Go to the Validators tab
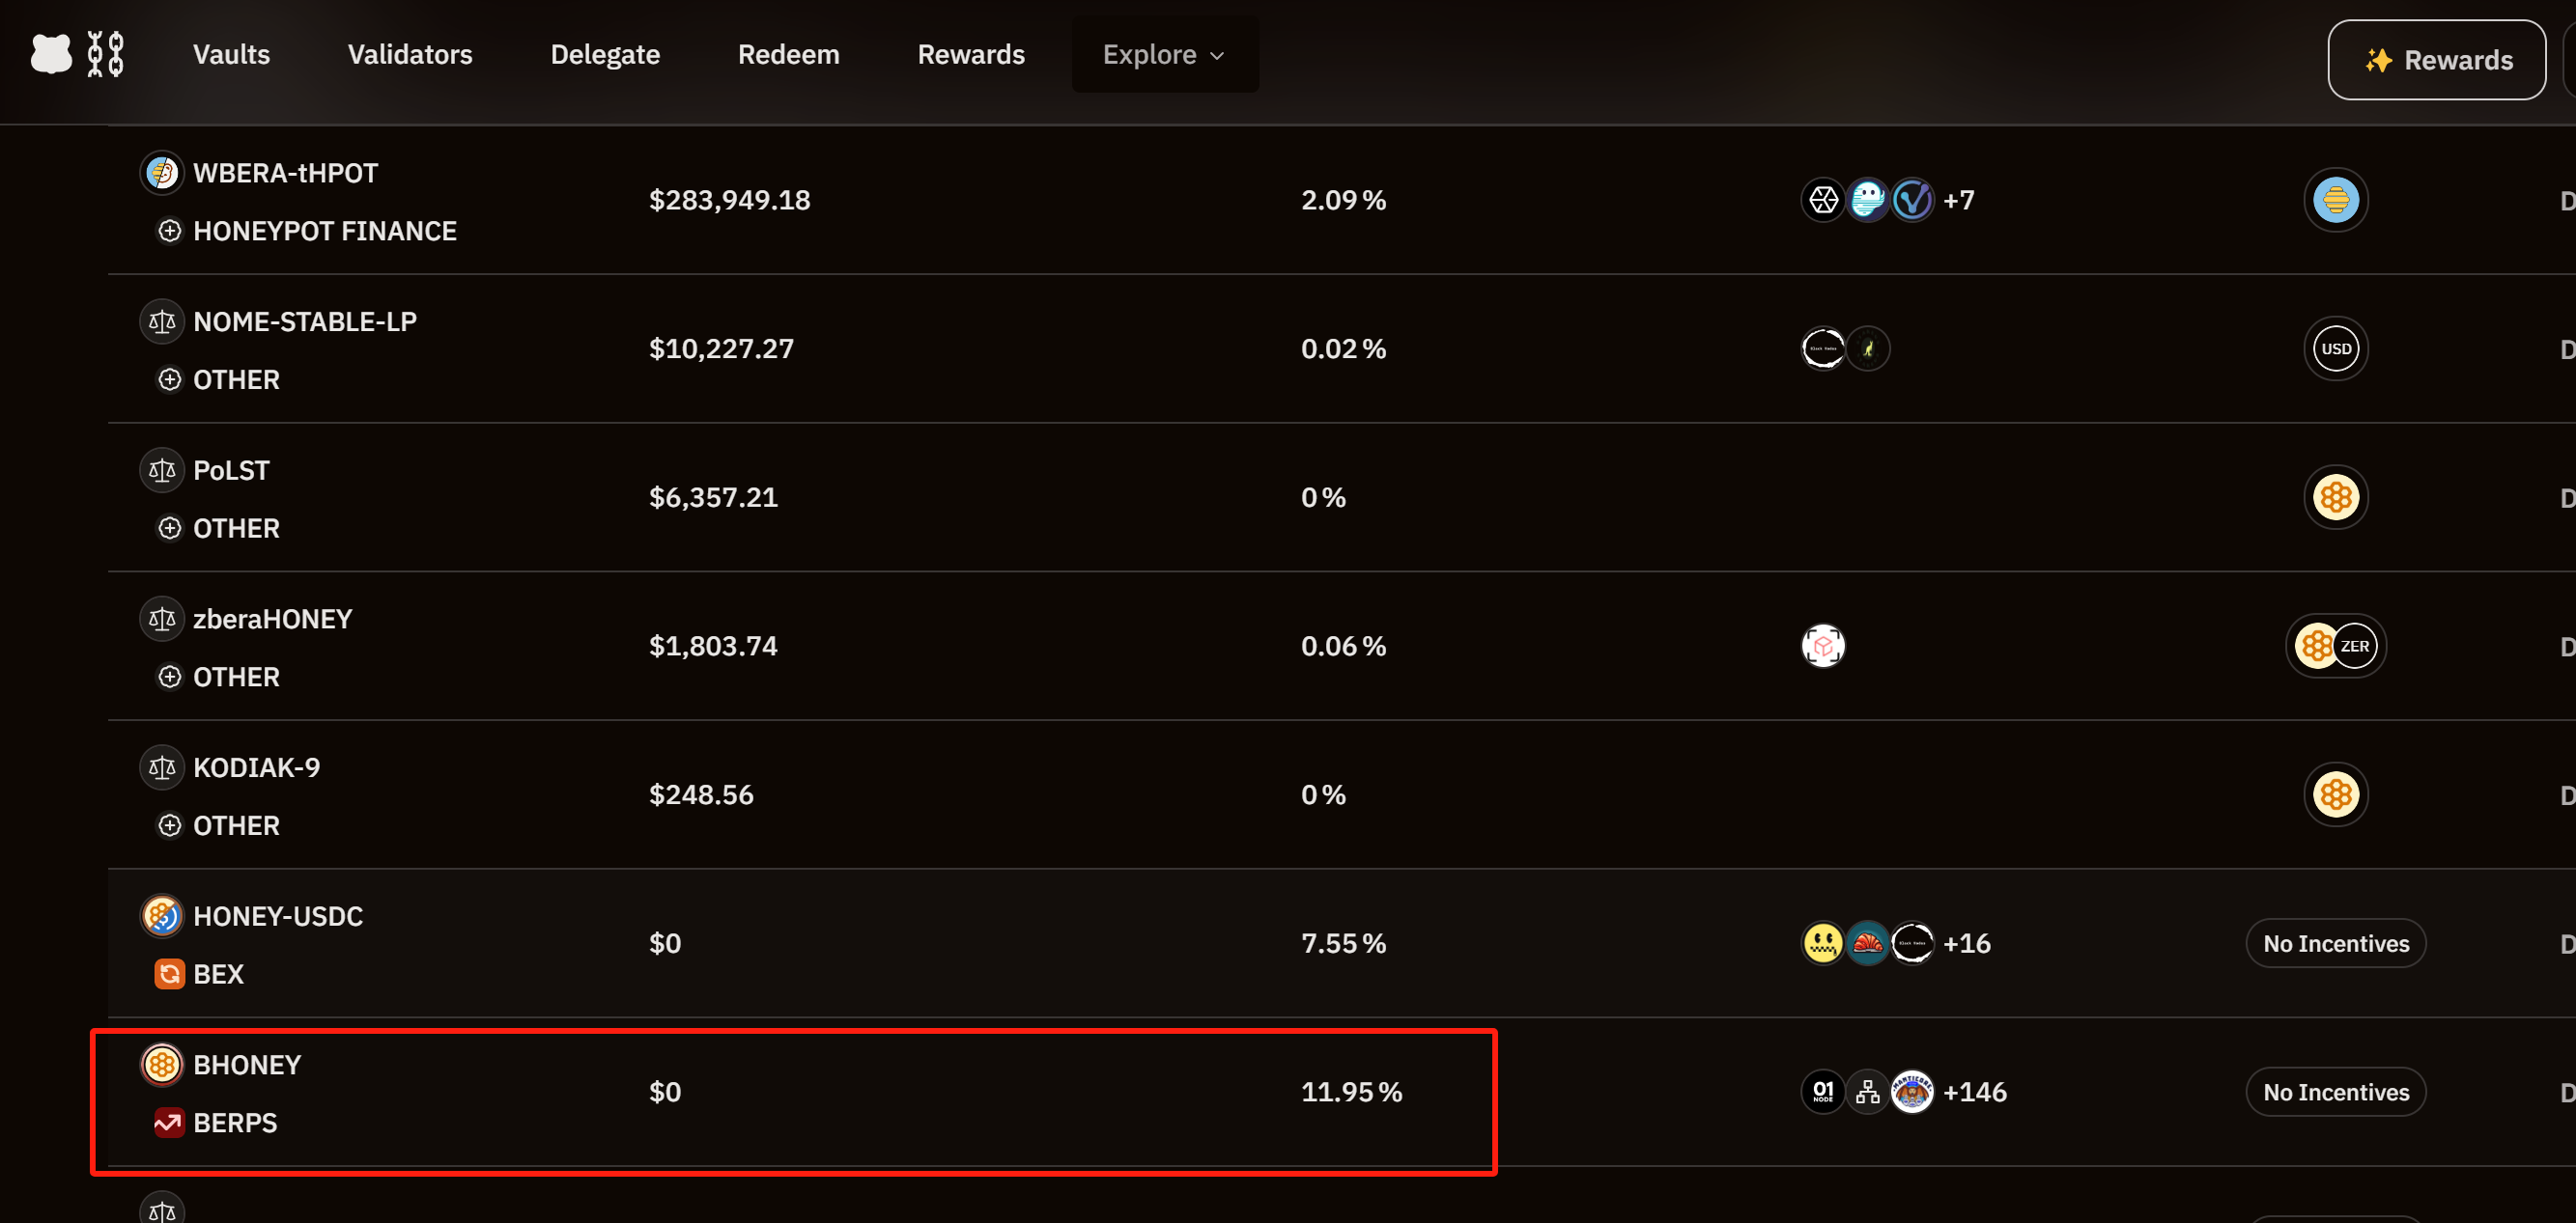The image size is (2576, 1223). 410,54
